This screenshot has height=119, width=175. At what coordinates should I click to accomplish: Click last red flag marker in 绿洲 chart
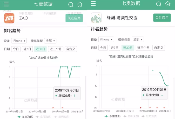click(164, 108)
